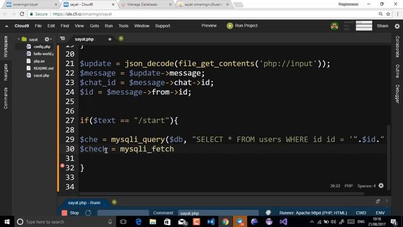Click the editor horizontal scrollbar
The image size is (403, 227).
coord(221,194)
